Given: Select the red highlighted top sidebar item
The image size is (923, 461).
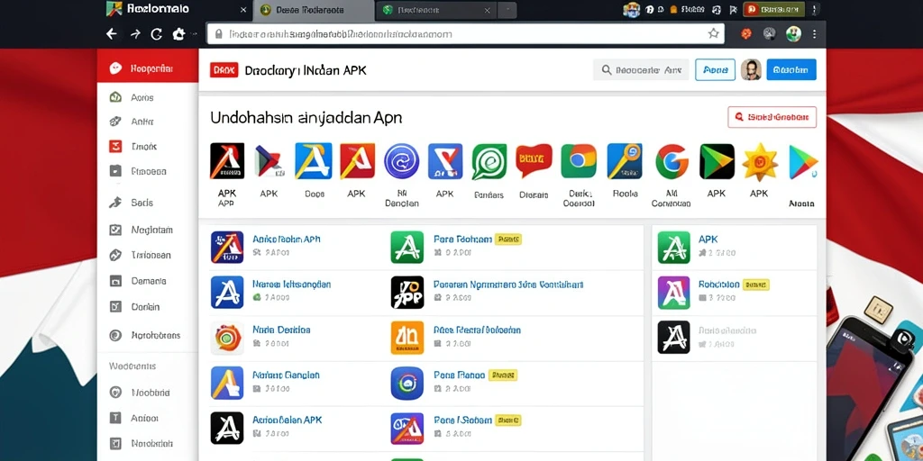Looking at the screenshot, I should pos(148,68).
